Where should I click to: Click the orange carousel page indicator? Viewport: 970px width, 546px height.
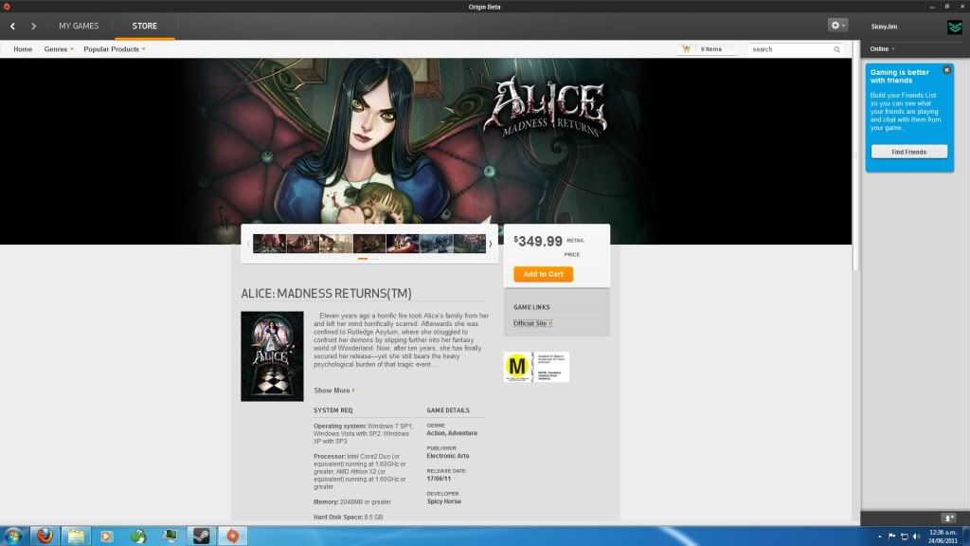(363, 259)
